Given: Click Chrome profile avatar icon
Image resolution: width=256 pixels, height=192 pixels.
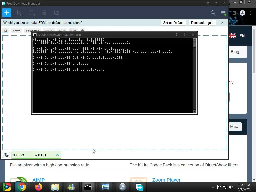Looking at the screenshot, I should [242, 13].
